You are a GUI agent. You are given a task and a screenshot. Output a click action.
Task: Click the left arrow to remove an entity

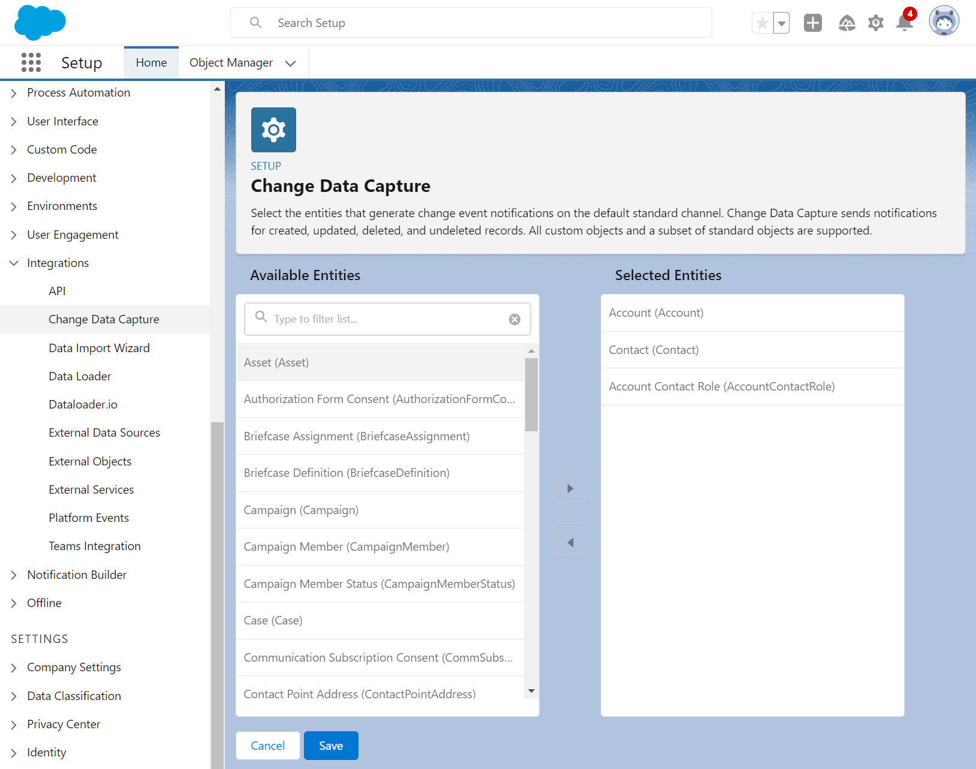pos(570,539)
